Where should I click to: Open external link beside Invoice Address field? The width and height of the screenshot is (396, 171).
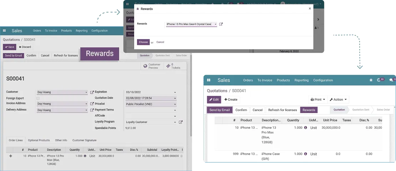coord(92,104)
